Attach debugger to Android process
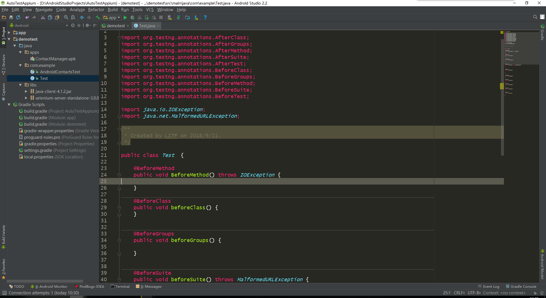 tap(147, 17)
